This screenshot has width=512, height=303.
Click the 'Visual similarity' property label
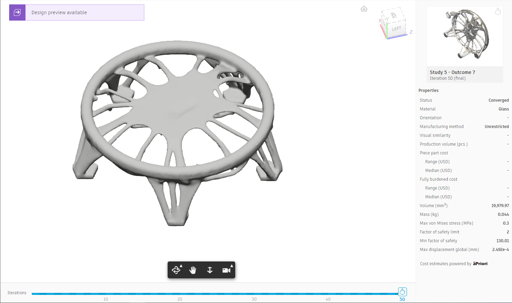[435, 135]
